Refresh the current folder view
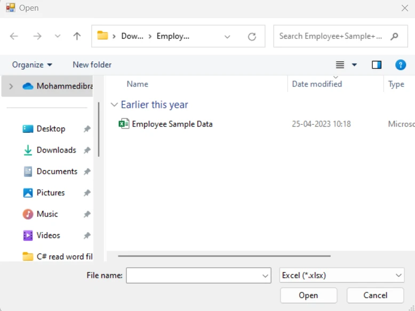The height and width of the screenshot is (311, 415). pyautogui.click(x=252, y=36)
